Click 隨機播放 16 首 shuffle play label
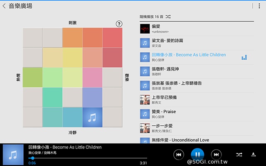266x166 pixels. coord(151,17)
